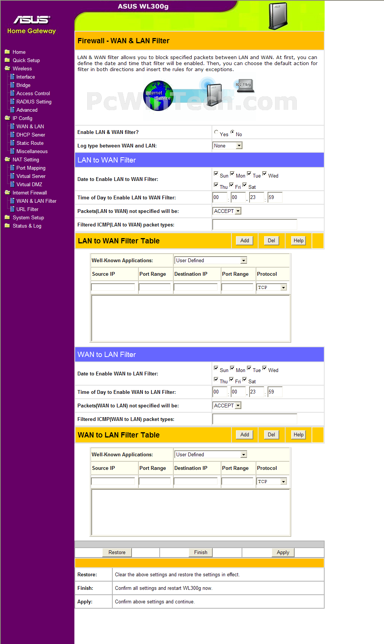384x644 pixels.
Task: Click the Internet Service globe image
Action: 159,96
